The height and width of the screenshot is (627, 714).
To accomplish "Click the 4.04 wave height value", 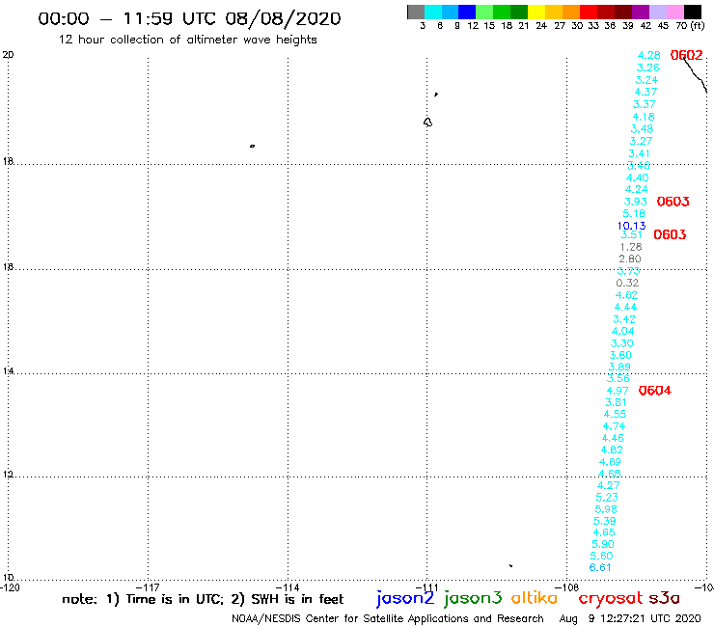I will [x=623, y=331].
